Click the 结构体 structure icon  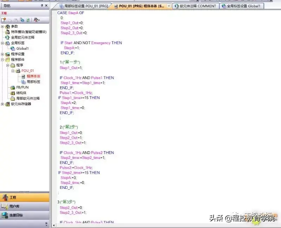[13, 93]
